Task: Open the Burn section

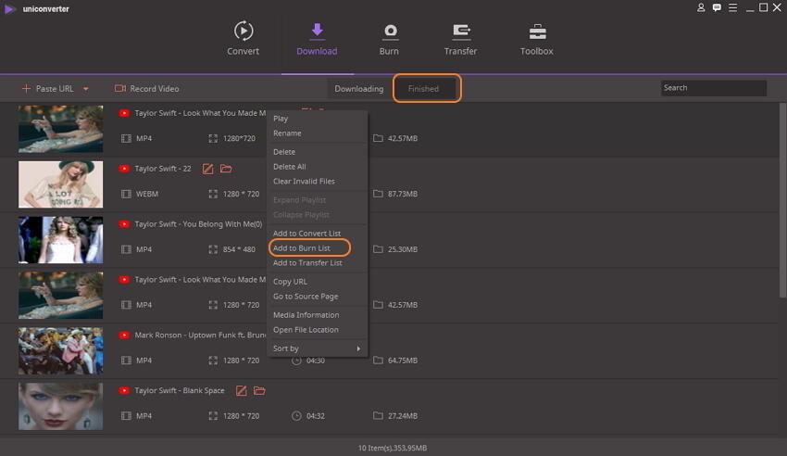Action: point(389,38)
